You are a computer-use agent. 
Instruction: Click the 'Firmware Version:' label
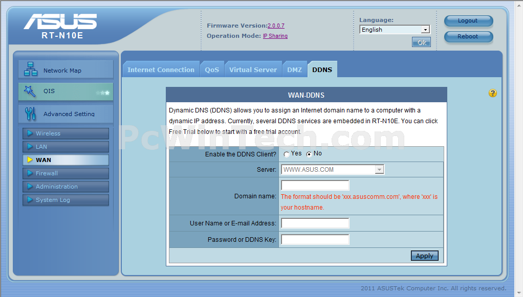click(237, 26)
